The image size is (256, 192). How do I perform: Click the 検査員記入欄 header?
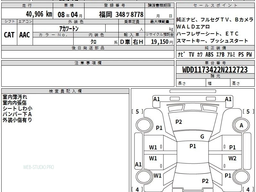(x=65, y=91)
